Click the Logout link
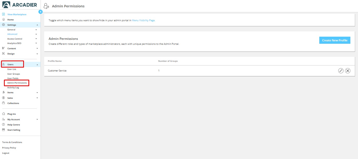The height and width of the screenshot is (159, 358). pos(6,153)
